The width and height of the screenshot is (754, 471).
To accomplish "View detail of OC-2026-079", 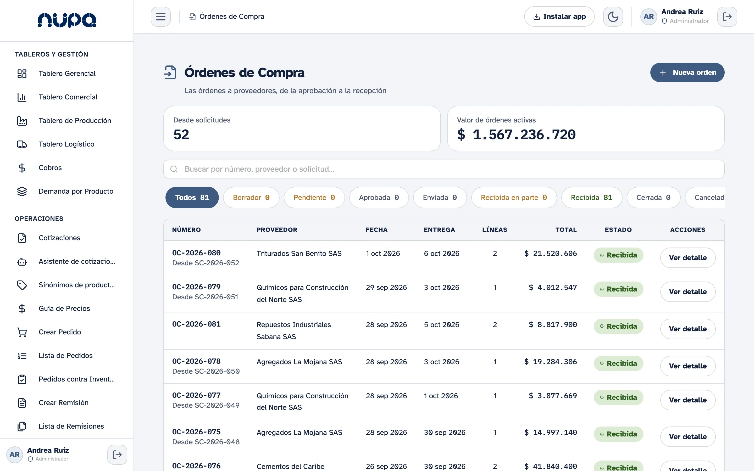I will tap(688, 291).
